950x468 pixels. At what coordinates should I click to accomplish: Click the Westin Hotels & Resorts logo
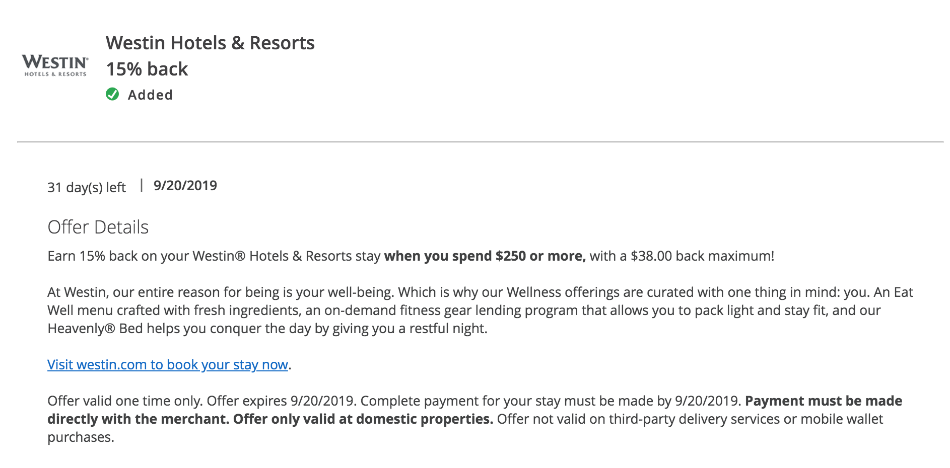pyautogui.click(x=55, y=65)
